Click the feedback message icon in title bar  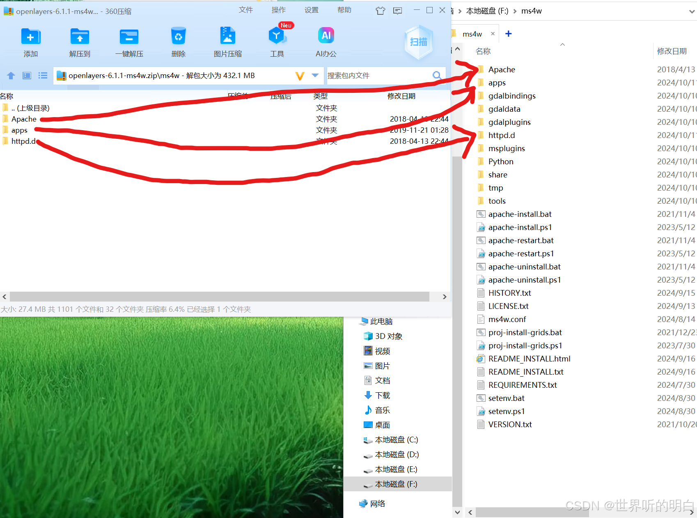click(397, 11)
